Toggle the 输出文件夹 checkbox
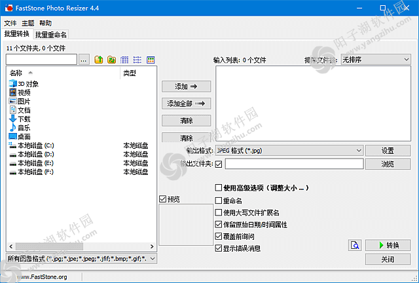 219,164
